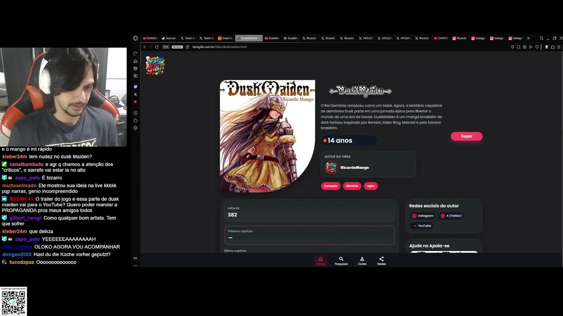This screenshot has height=316, width=563.
Task: Click dongeo2003 username in chat
Action: click(17, 255)
